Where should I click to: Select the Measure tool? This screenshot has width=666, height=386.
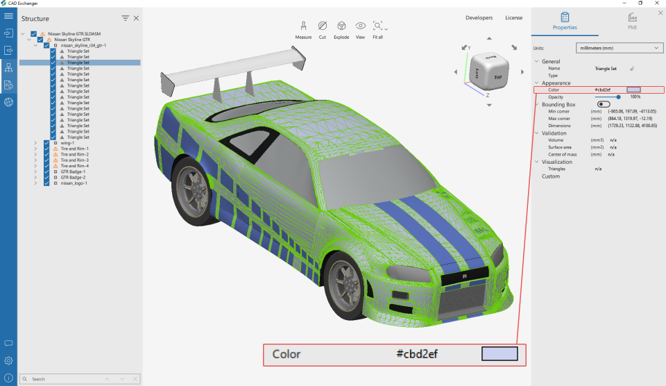pos(303,30)
